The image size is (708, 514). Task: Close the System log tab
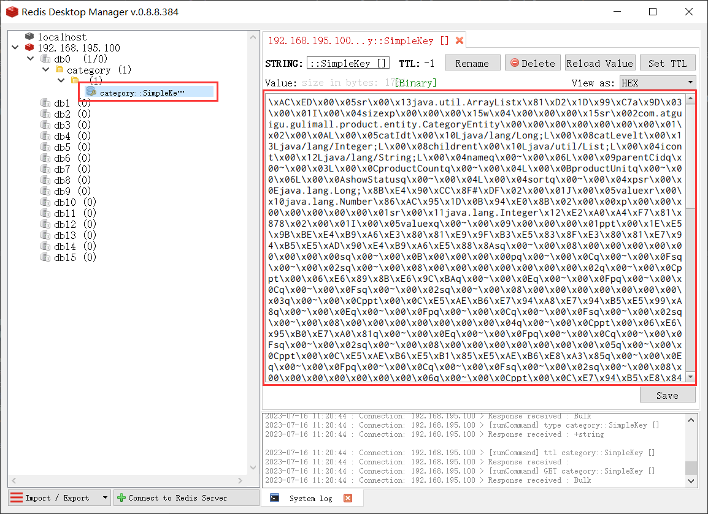pos(347,498)
